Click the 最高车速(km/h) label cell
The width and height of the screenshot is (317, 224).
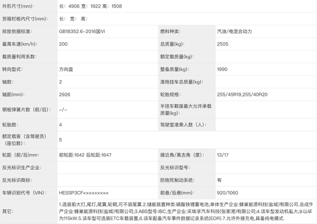point(22,44)
